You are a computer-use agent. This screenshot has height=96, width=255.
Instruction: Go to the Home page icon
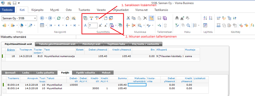pyautogui.click(x=67, y=18)
